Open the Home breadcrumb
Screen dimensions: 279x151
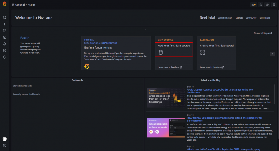[31, 5]
